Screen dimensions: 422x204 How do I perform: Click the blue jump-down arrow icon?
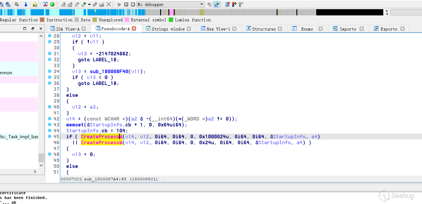pyautogui.click(x=25, y=4)
